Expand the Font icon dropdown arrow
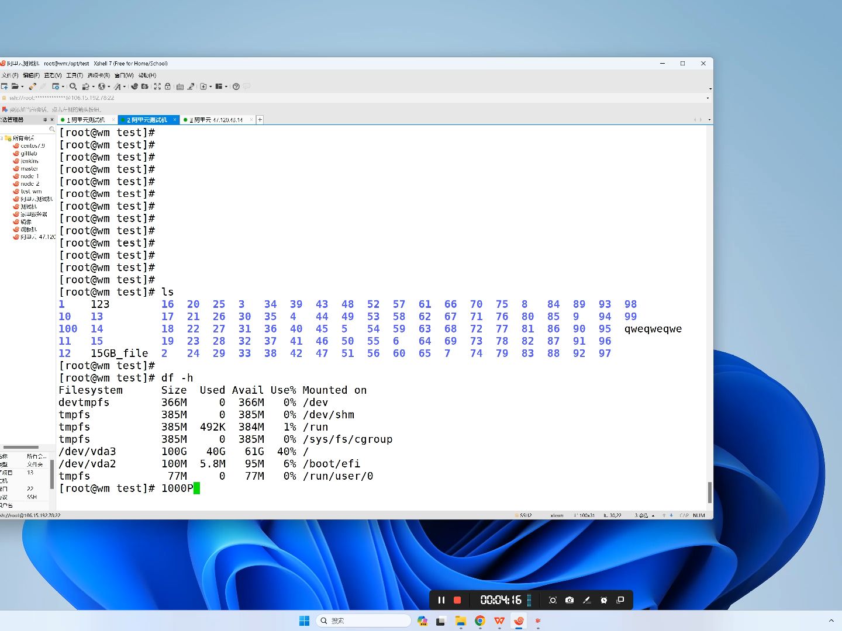This screenshot has width=842, height=631. 125,86
